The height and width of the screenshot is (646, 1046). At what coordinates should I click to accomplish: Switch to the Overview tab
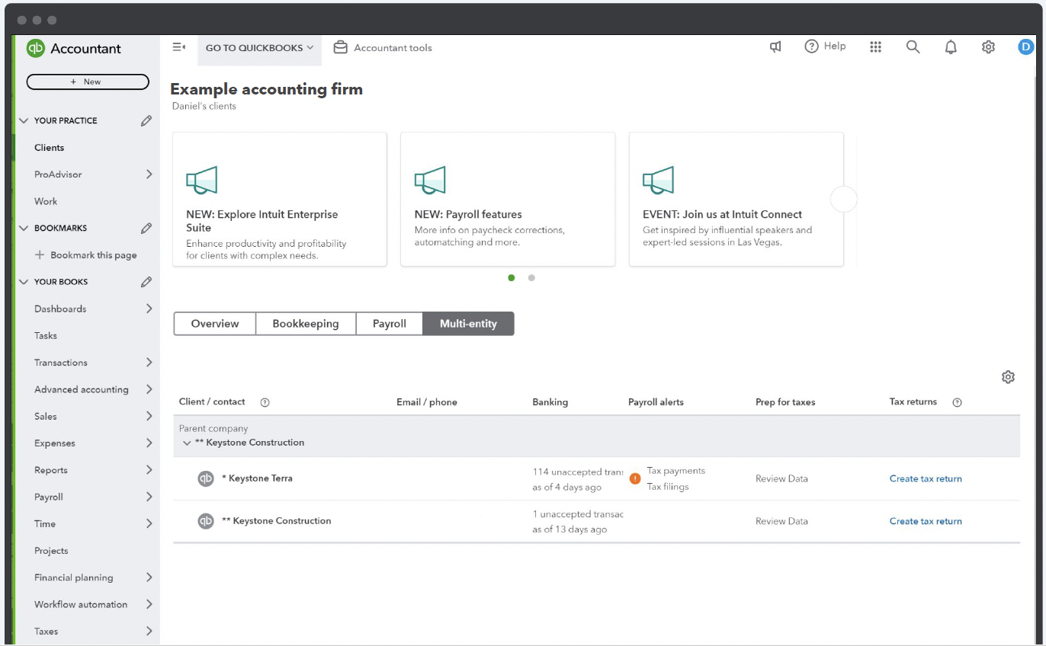[215, 324]
